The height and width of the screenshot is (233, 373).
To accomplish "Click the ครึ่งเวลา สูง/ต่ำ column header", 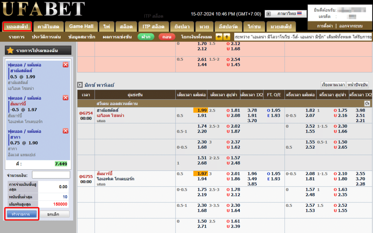I will [x=333, y=95].
